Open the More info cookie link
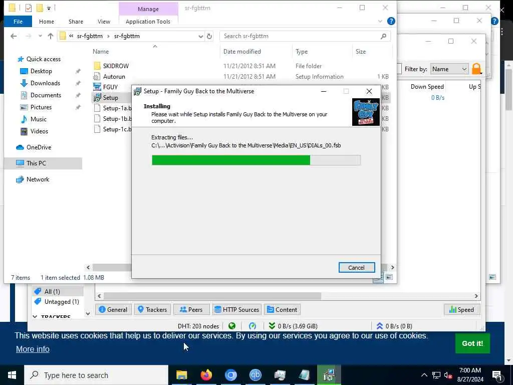Screen dimensions: 513x385 coord(33,349)
